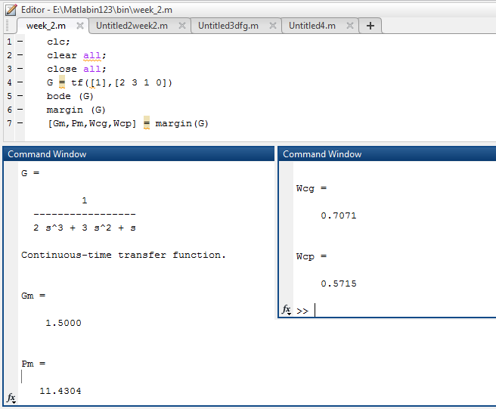
Task: Switch to the Untitled2week2.m tab
Action: tap(132, 26)
